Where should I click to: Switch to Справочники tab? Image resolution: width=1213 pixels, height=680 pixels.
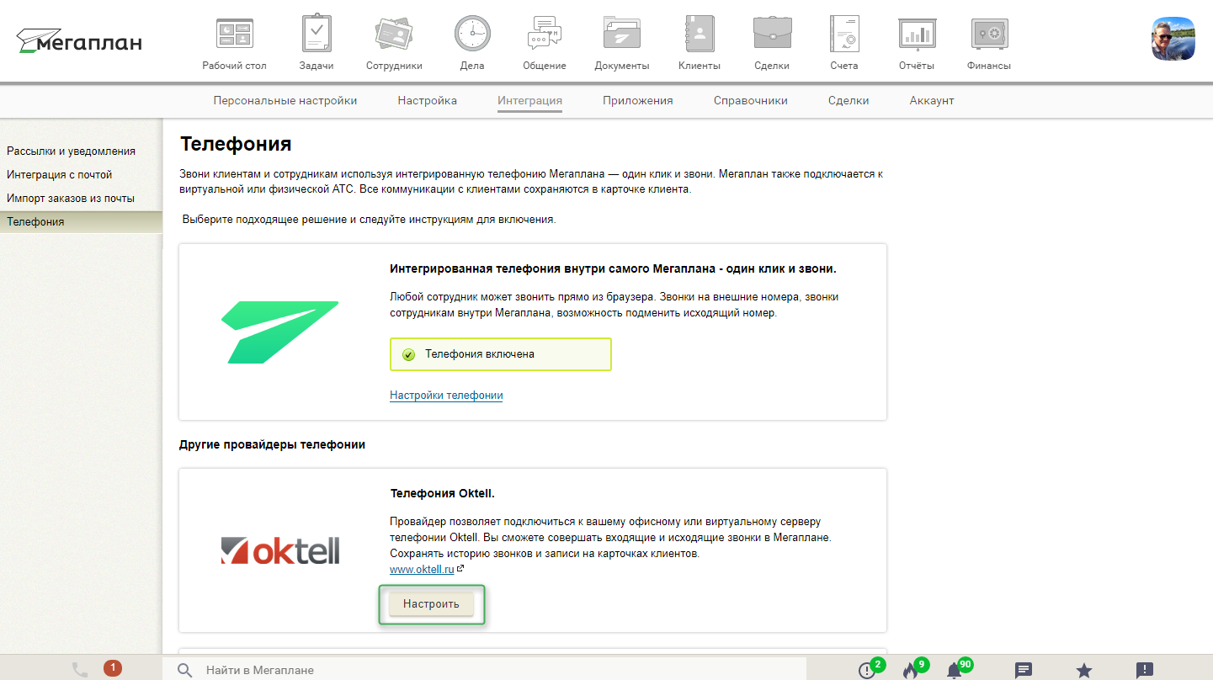pos(751,100)
